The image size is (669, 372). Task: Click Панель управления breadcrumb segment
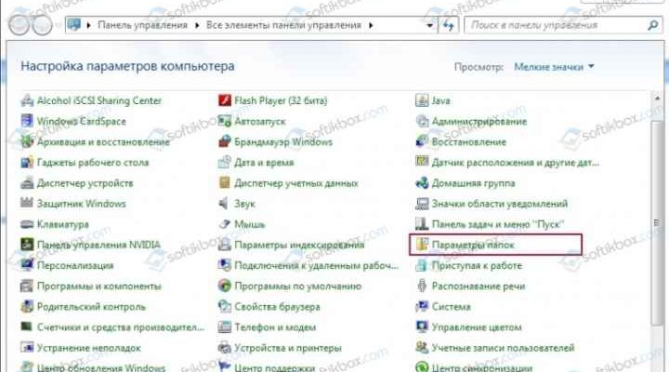pyautogui.click(x=143, y=26)
